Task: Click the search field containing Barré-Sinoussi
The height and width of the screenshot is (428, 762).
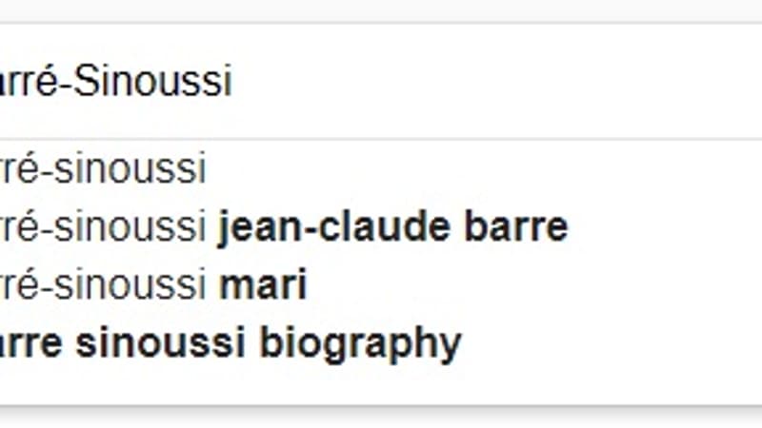Action: click(381, 81)
